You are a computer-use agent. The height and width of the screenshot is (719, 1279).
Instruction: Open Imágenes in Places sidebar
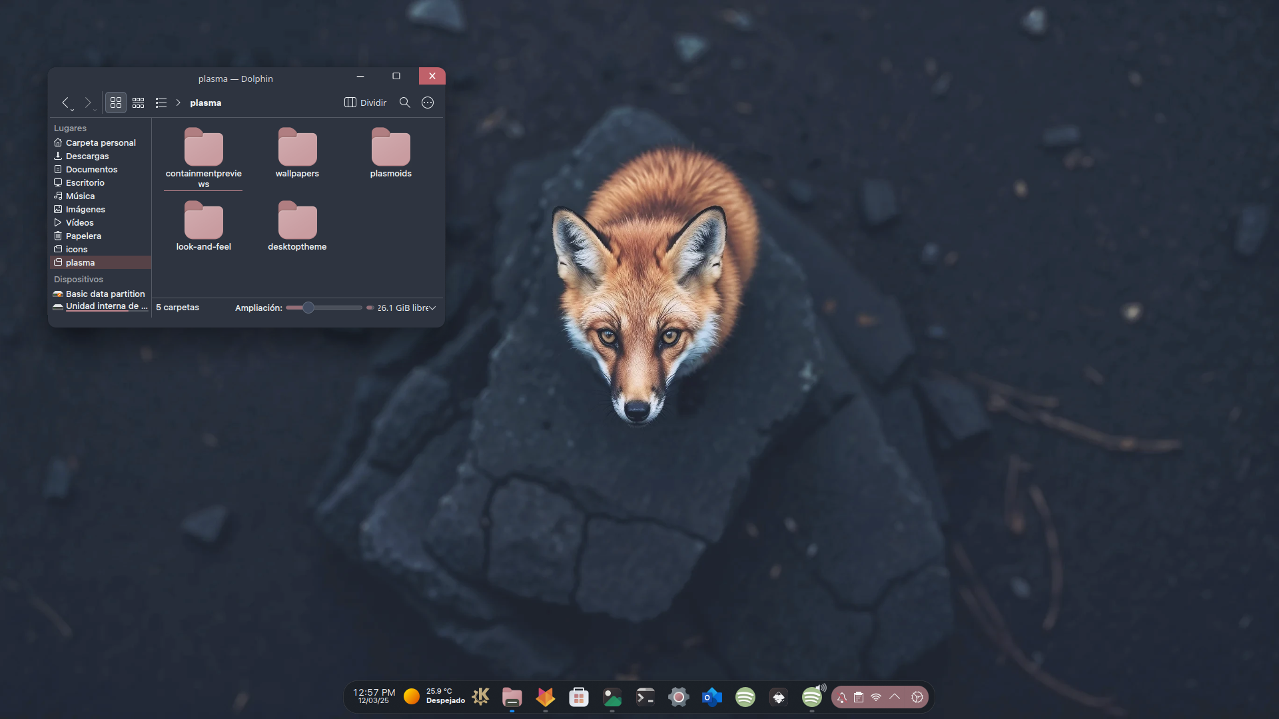point(101,209)
